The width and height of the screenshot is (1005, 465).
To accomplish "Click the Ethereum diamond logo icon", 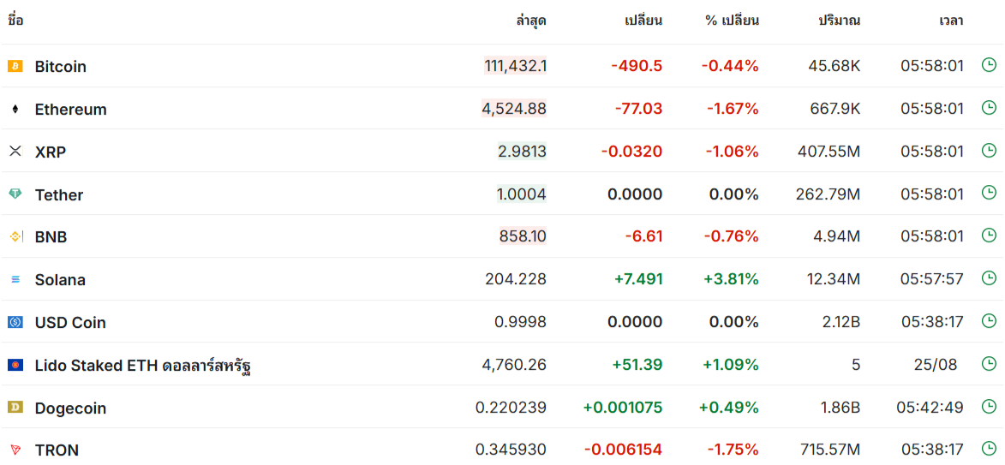I will point(15,109).
